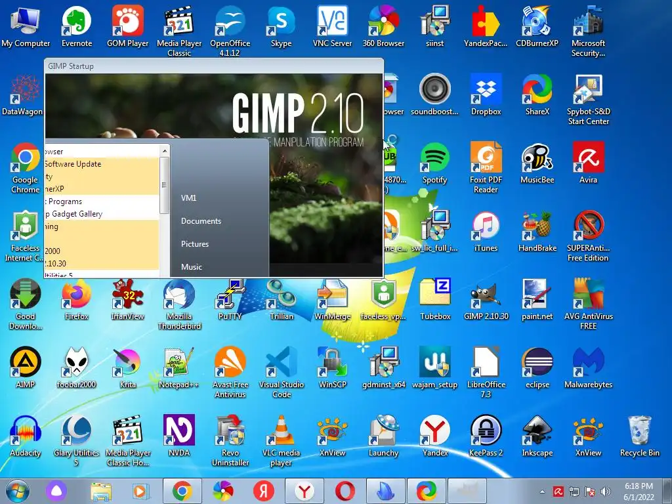Select the Tubebox zip file icon
672x504 pixels.
(x=434, y=299)
